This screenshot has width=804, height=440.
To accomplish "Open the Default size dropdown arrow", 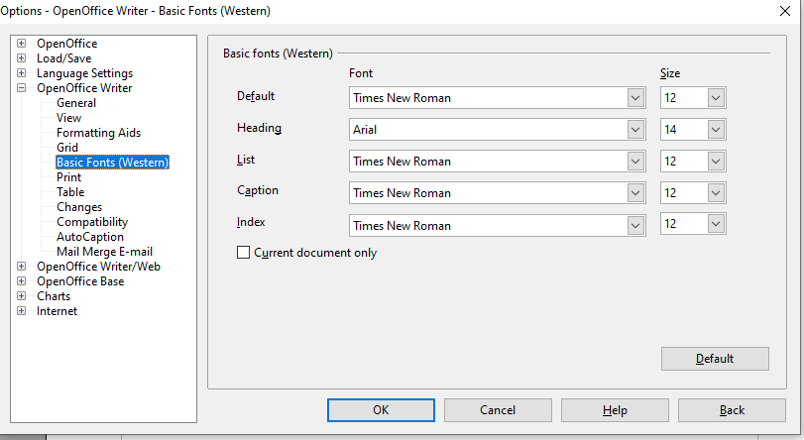I will (x=717, y=98).
